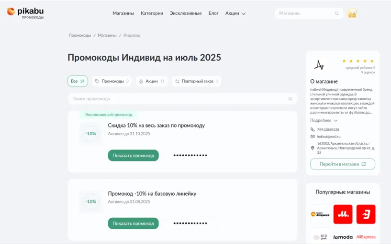This screenshot has height=244, width=391.
Task: Click the magnifier icon in Магазины search
Action: click(x=337, y=13)
